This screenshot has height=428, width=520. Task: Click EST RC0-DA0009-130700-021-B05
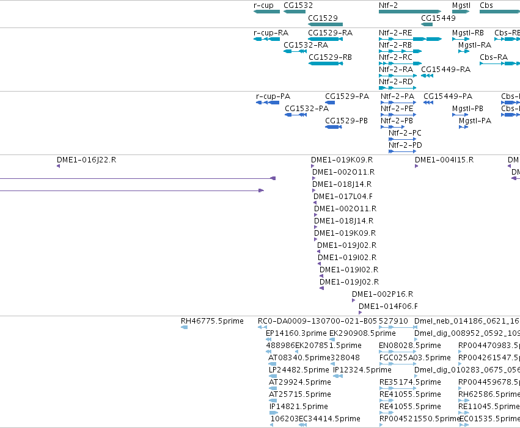click(x=317, y=321)
